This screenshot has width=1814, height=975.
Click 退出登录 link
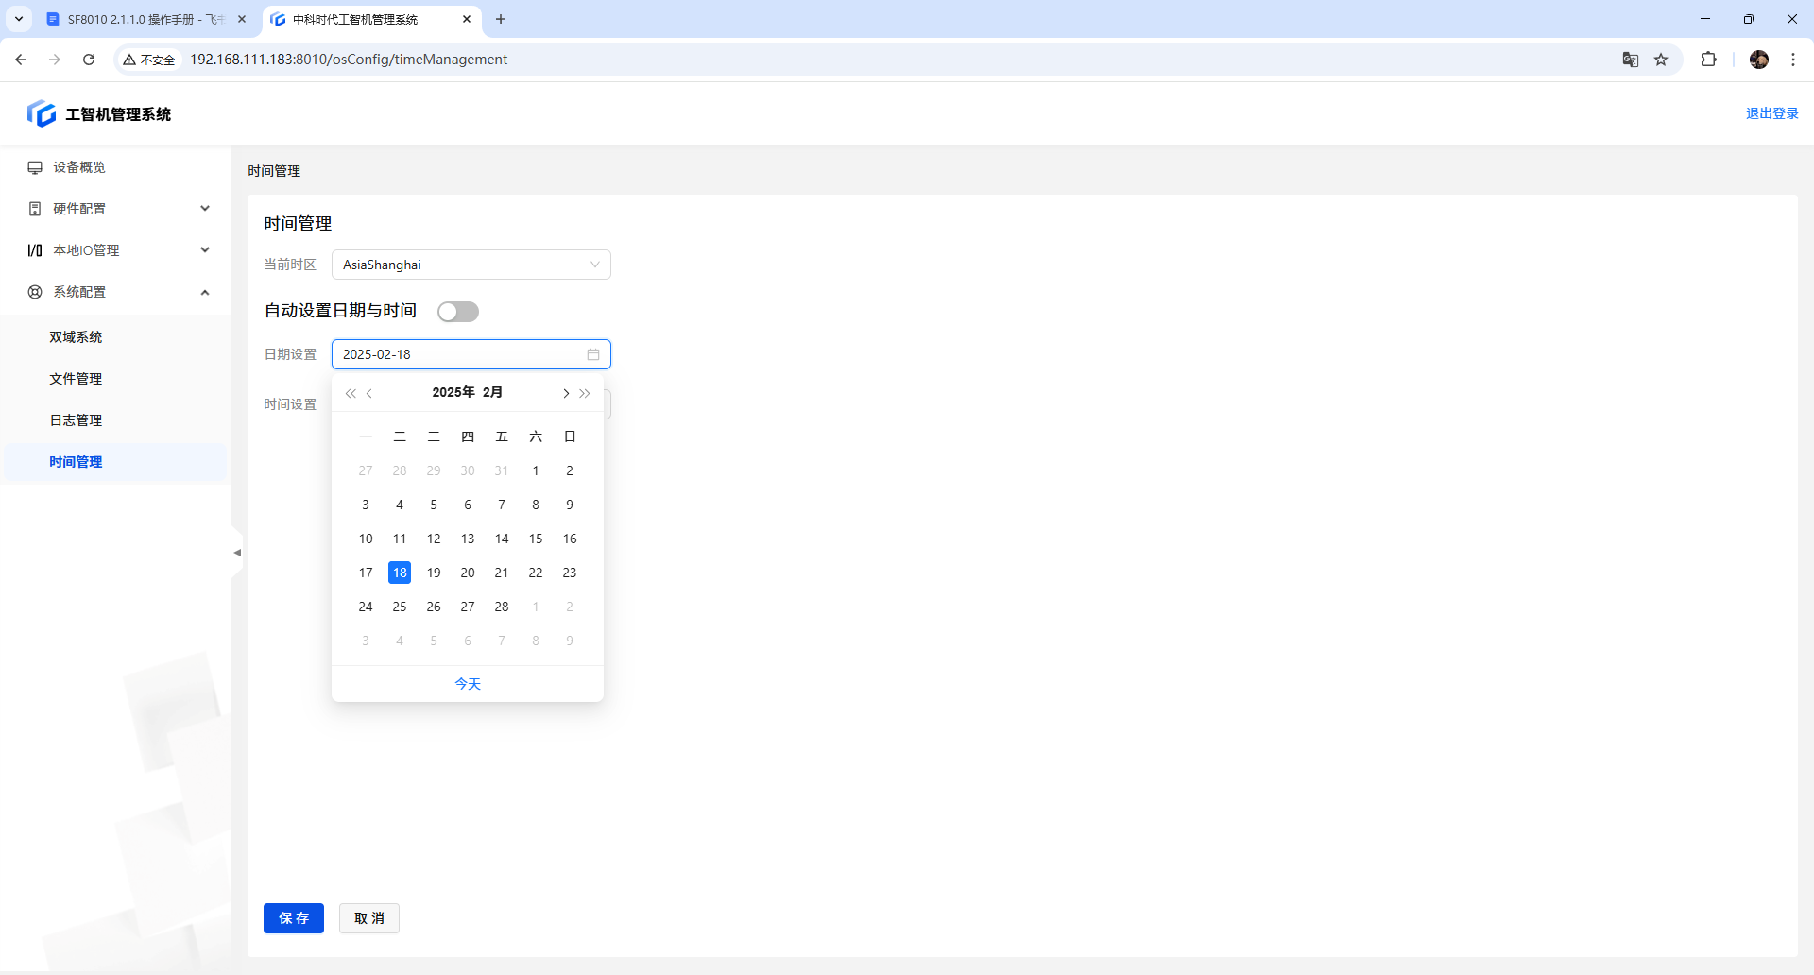coord(1772,113)
